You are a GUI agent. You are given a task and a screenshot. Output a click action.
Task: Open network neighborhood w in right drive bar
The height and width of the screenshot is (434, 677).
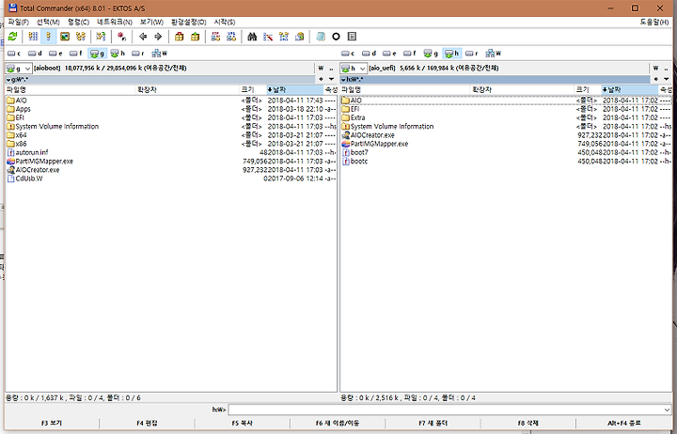click(x=493, y=54)
